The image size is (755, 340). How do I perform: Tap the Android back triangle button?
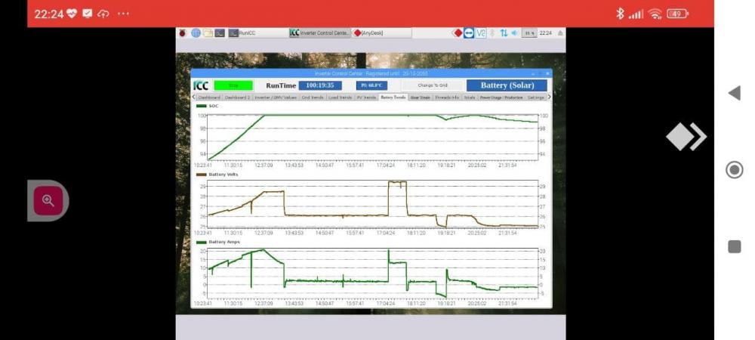pos(734,94)
